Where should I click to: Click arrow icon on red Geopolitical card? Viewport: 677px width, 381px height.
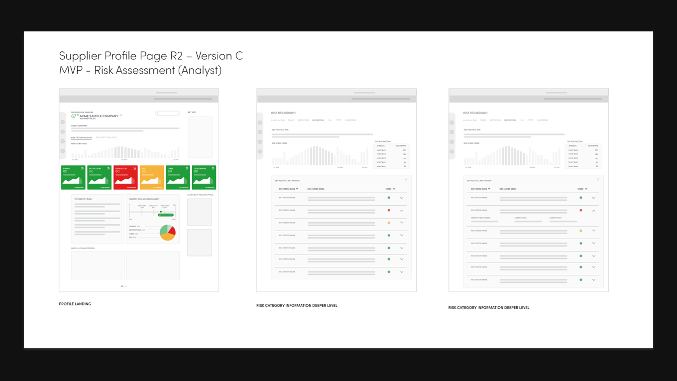click(x=134, y=169)
